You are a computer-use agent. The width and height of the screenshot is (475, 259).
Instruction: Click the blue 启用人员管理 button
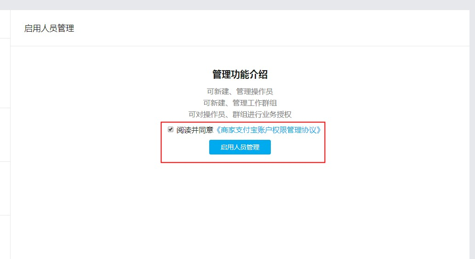(x=240, y=147)
